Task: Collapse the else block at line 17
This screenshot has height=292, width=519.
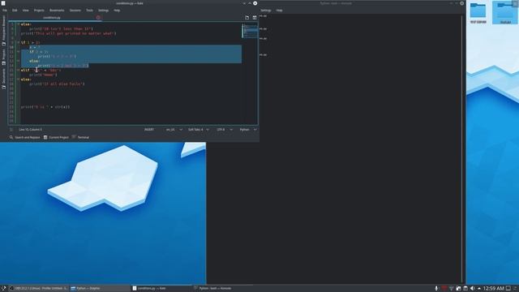Action: point(18,79)
